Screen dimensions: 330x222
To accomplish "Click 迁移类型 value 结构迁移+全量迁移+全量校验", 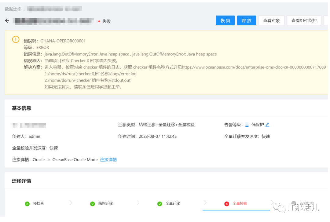I will (167, 125).
